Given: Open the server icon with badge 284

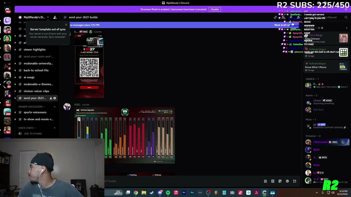Looking at the screenshot, I should click(x=7, y=112).
